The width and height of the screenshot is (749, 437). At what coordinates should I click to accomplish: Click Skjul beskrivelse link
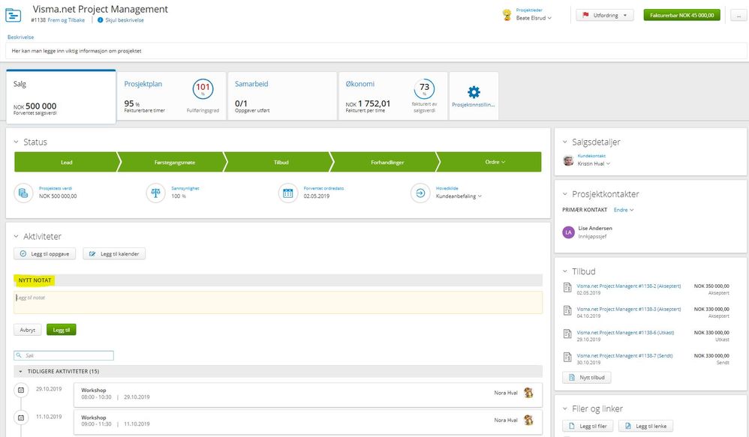coord(124,20)
